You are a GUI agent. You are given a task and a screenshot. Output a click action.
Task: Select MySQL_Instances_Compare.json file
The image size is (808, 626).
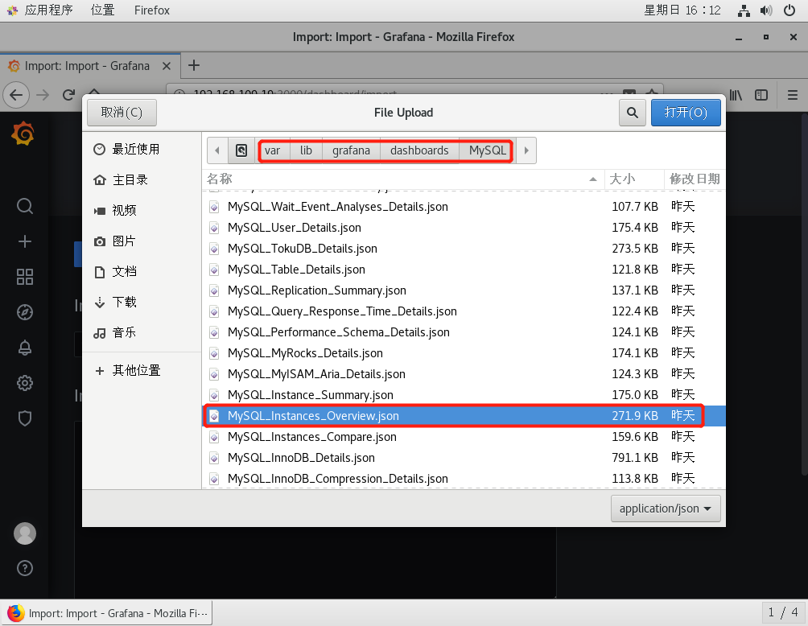pos(464,437)
